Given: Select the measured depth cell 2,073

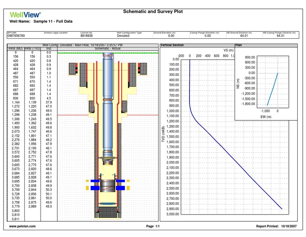Looking at the screenshot, I should click(16, 131).
